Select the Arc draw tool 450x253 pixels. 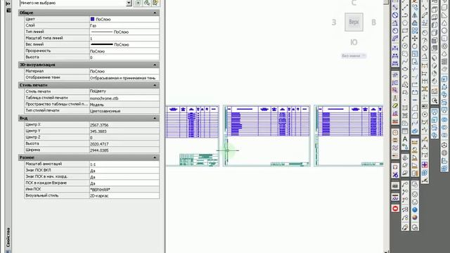405,38
